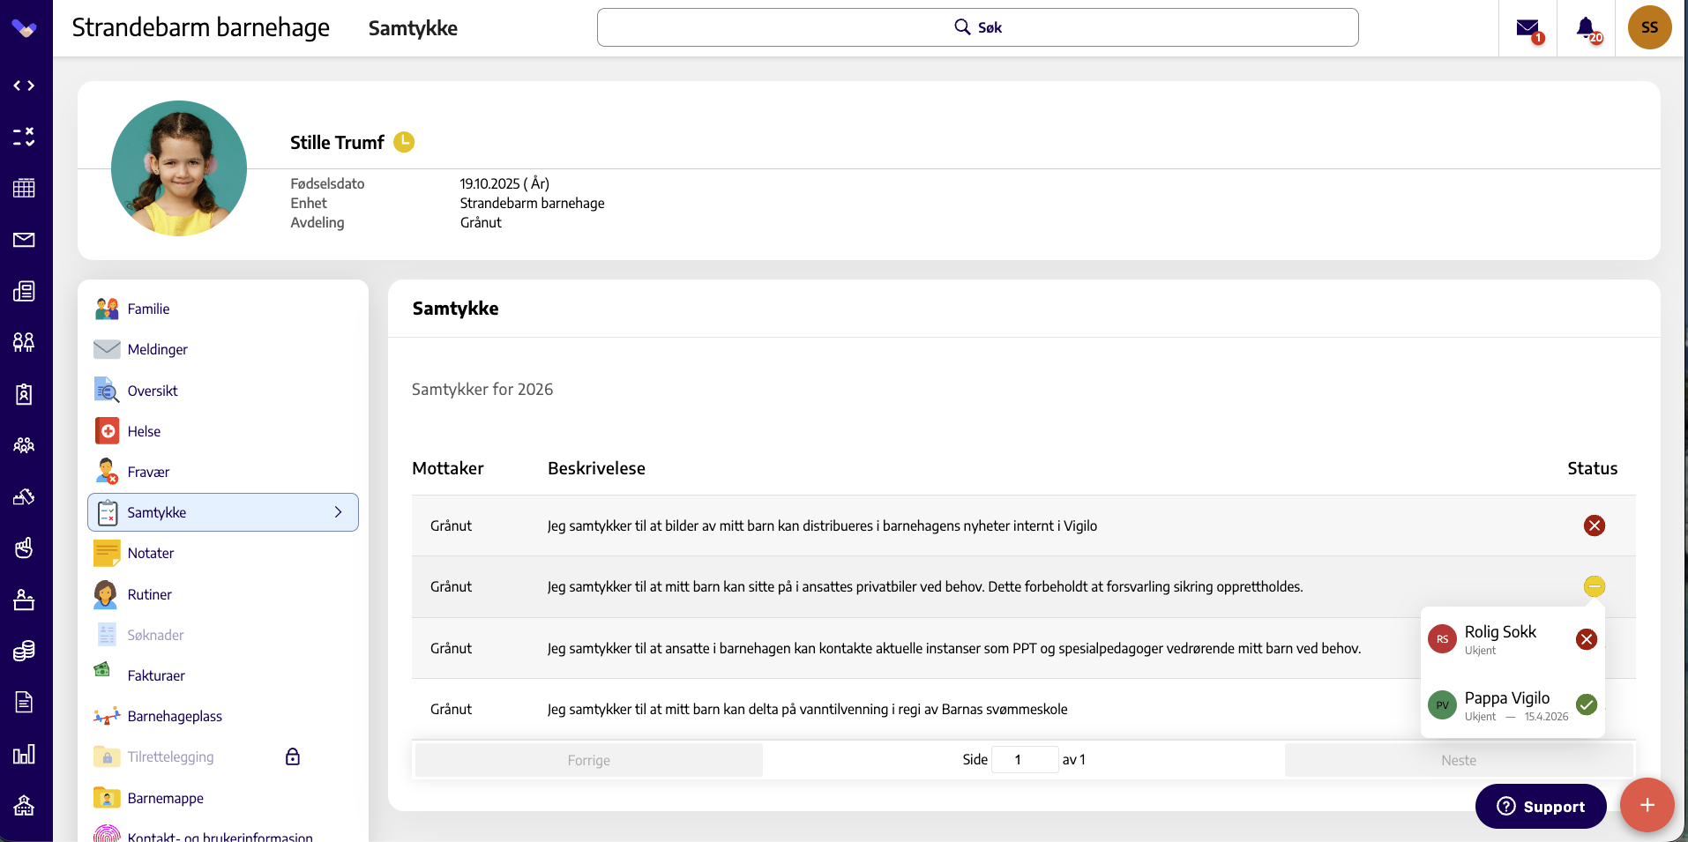Toggle sidebar expand arrows icon
This screenshot has height=842, width=1688.
point(24,86)
